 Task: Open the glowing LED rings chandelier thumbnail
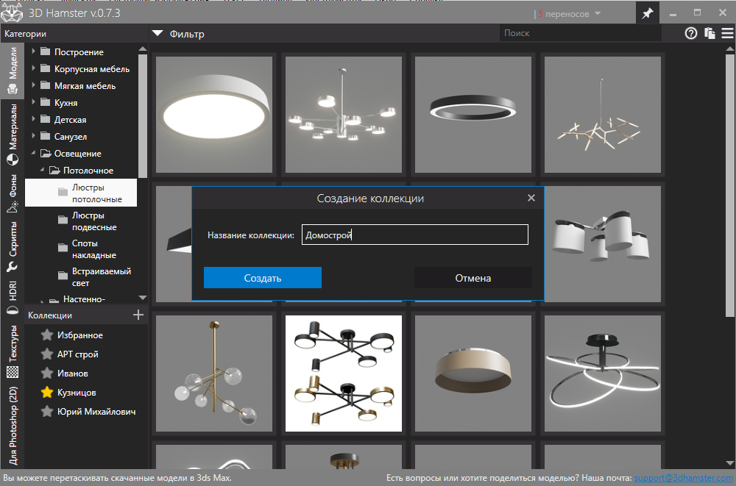tap(603, 374)
